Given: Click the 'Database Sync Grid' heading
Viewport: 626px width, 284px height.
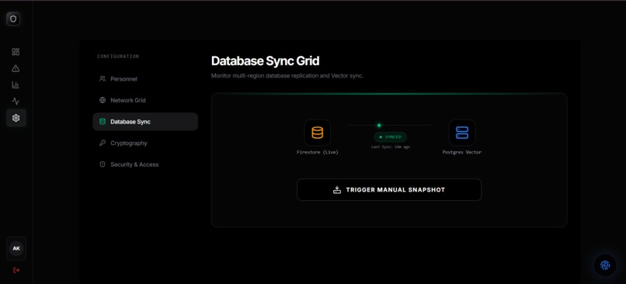Looking at the screenshot, I should (x=265, y=61).
